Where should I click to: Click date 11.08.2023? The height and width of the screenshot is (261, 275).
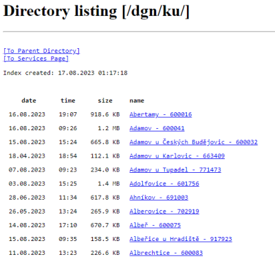pos(27,253)
